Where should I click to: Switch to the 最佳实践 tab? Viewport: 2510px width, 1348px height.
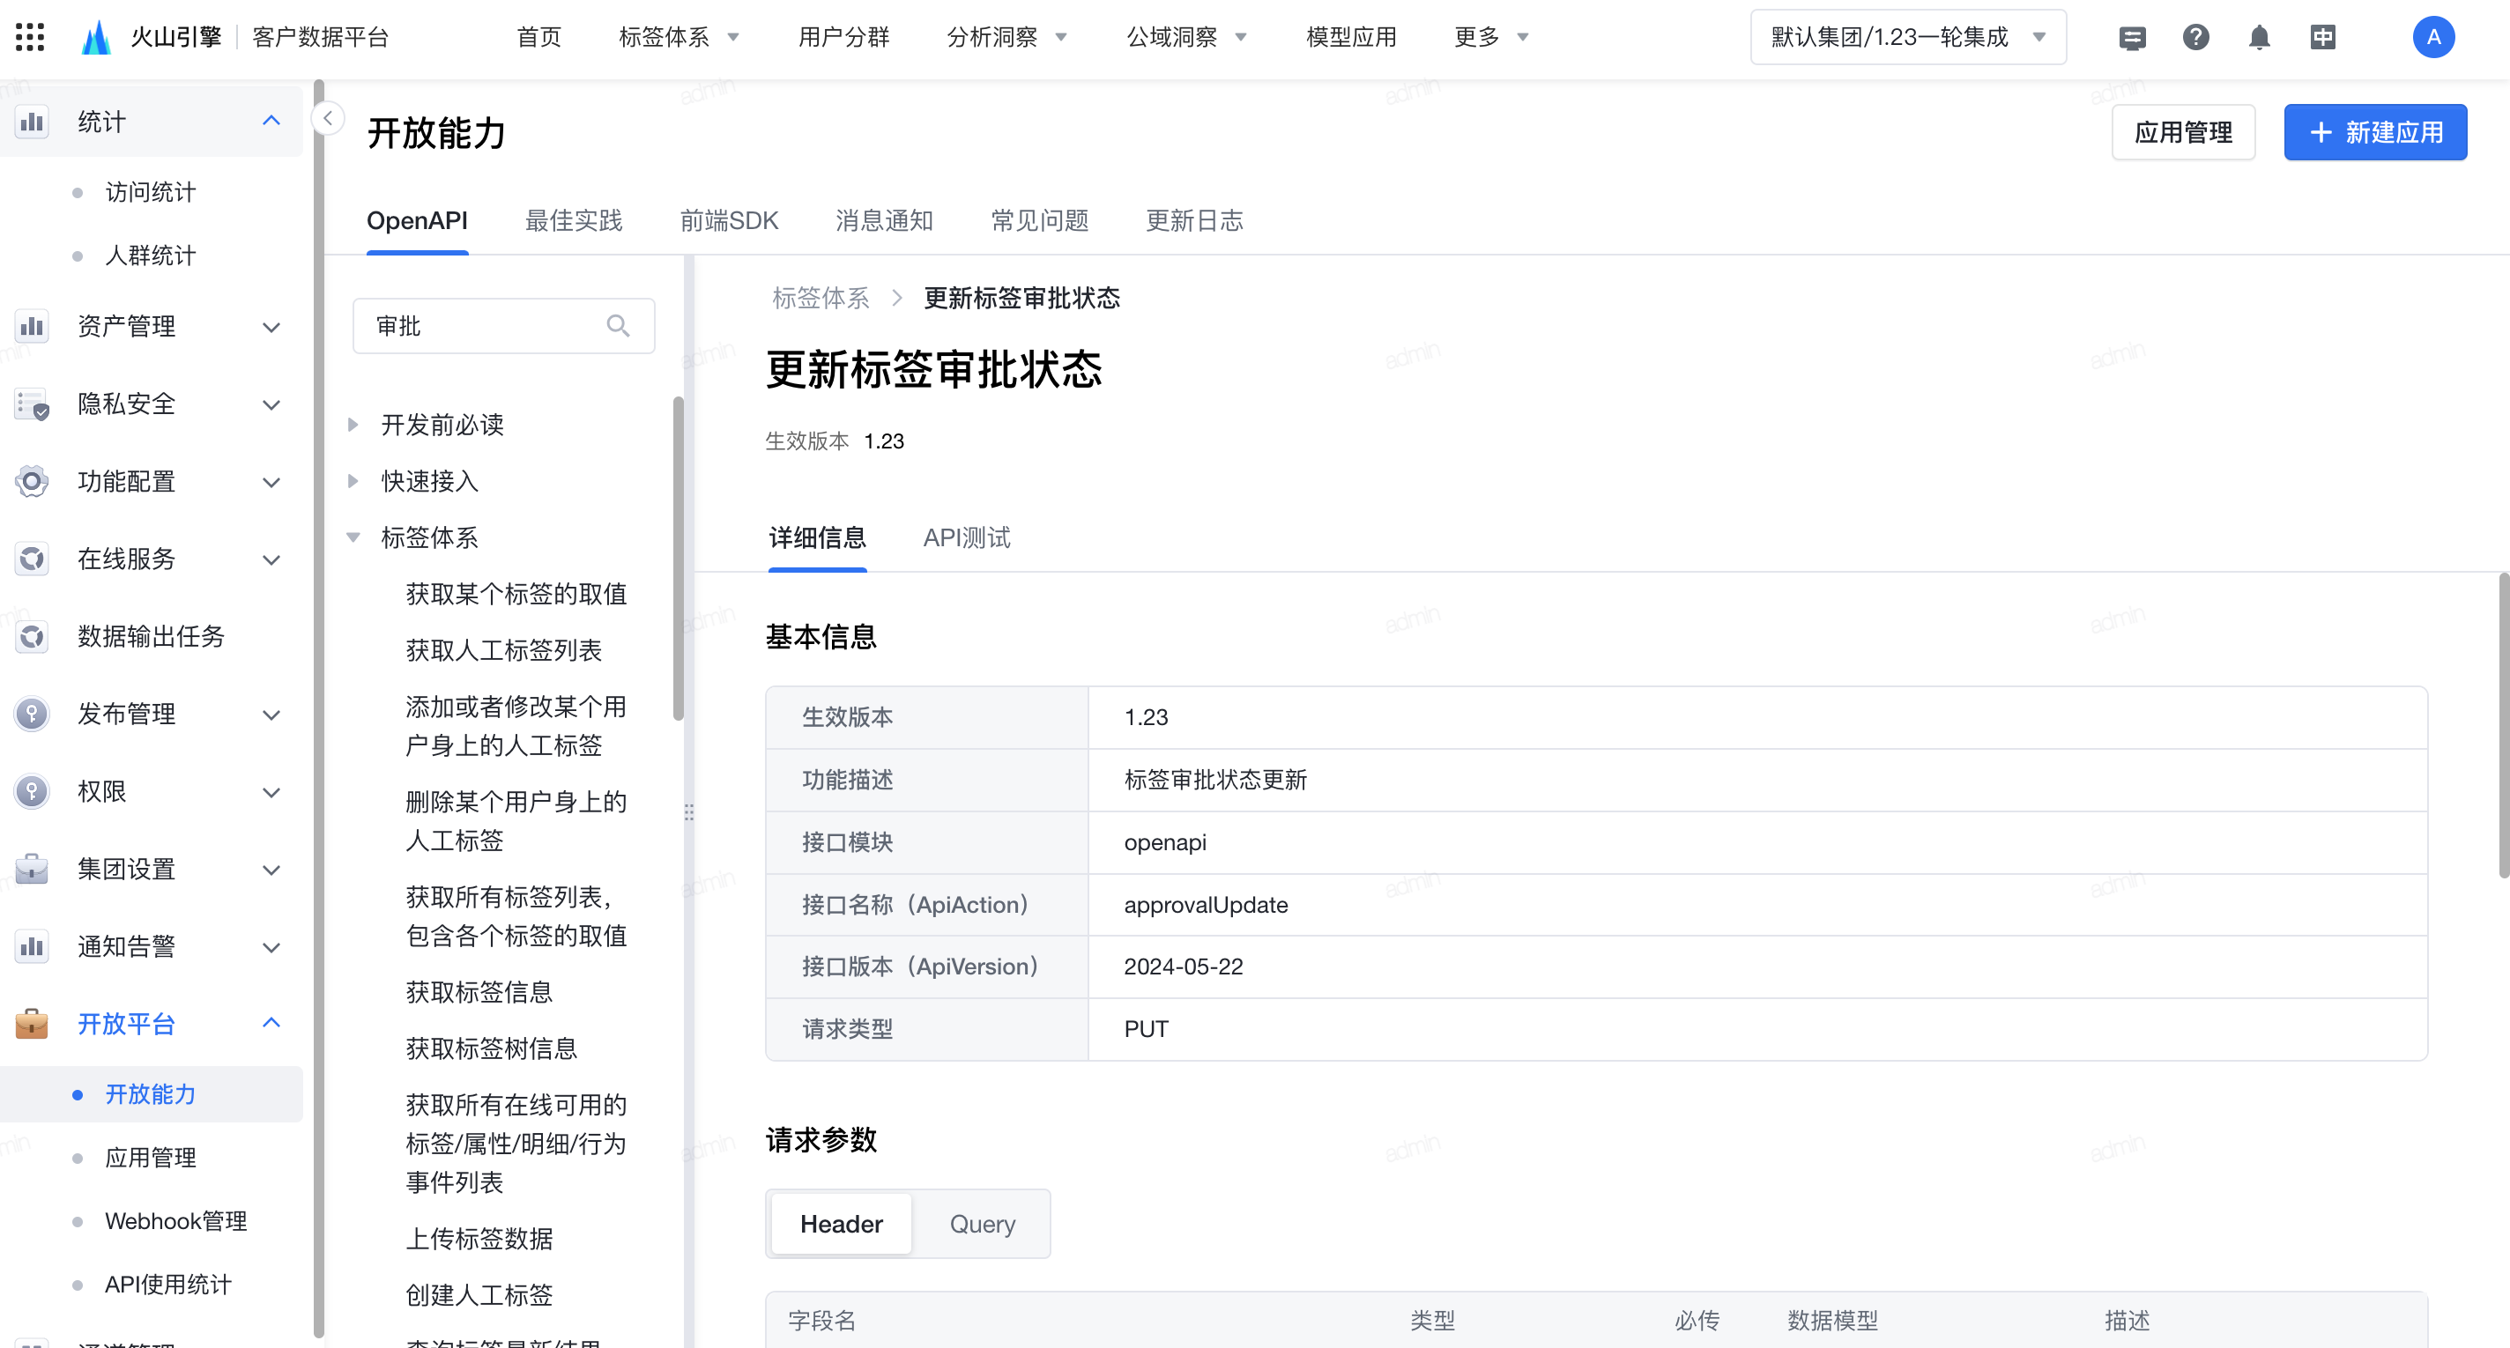point(573,220)
